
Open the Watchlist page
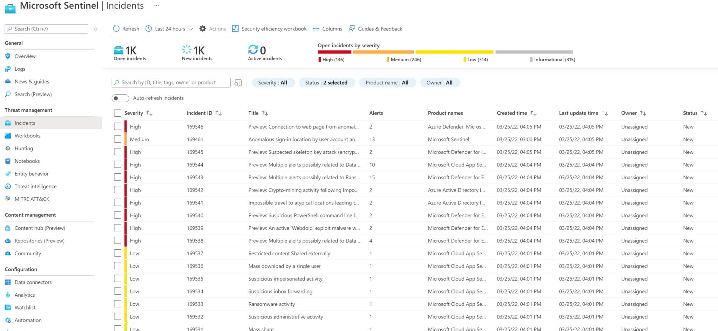(x=25, y=307)
